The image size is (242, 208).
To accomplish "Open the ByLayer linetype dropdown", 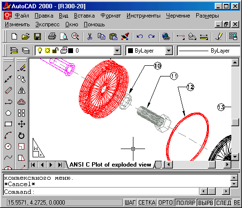I will (x=209, y=51).
